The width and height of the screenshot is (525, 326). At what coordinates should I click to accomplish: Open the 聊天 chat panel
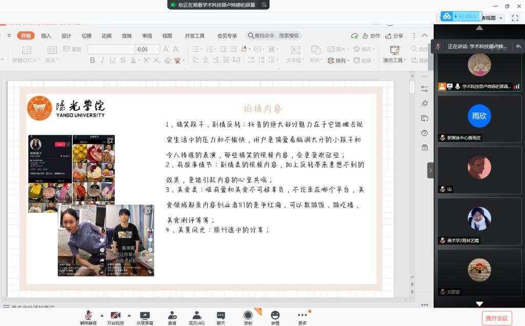pyautogui.click(x=221, y=315)
